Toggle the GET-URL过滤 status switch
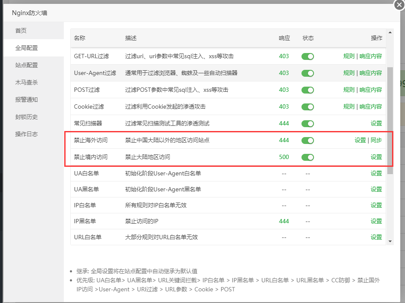The width and height of the screenshot is (405, 303). pyautogui.click(x=308, y=56)
